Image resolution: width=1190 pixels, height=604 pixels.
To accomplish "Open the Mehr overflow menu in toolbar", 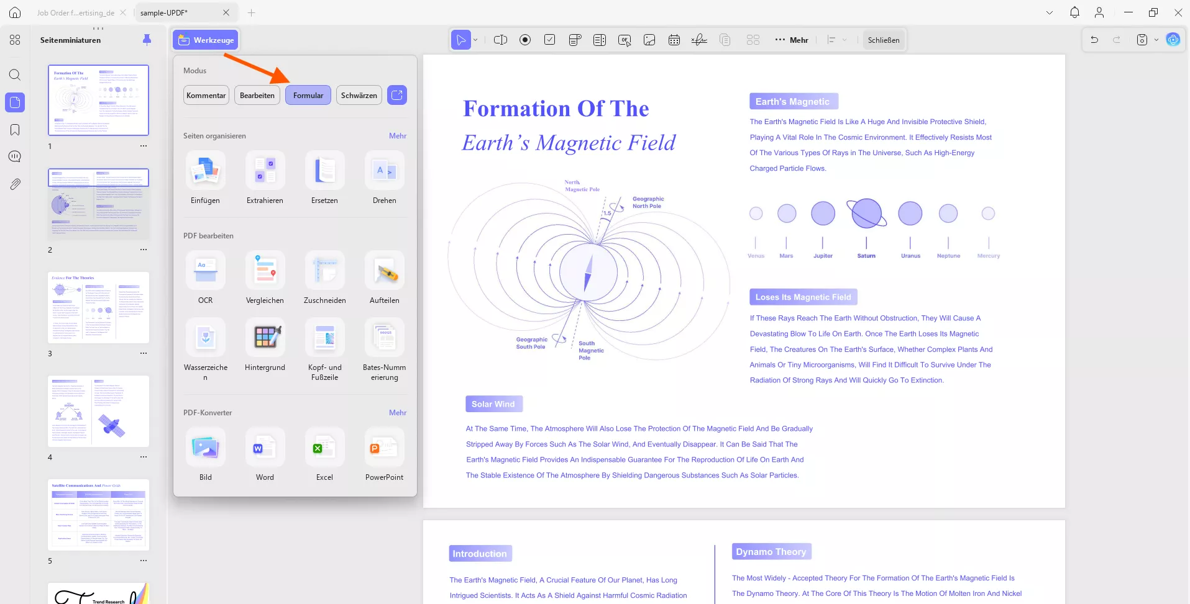I will pos(792,40).
